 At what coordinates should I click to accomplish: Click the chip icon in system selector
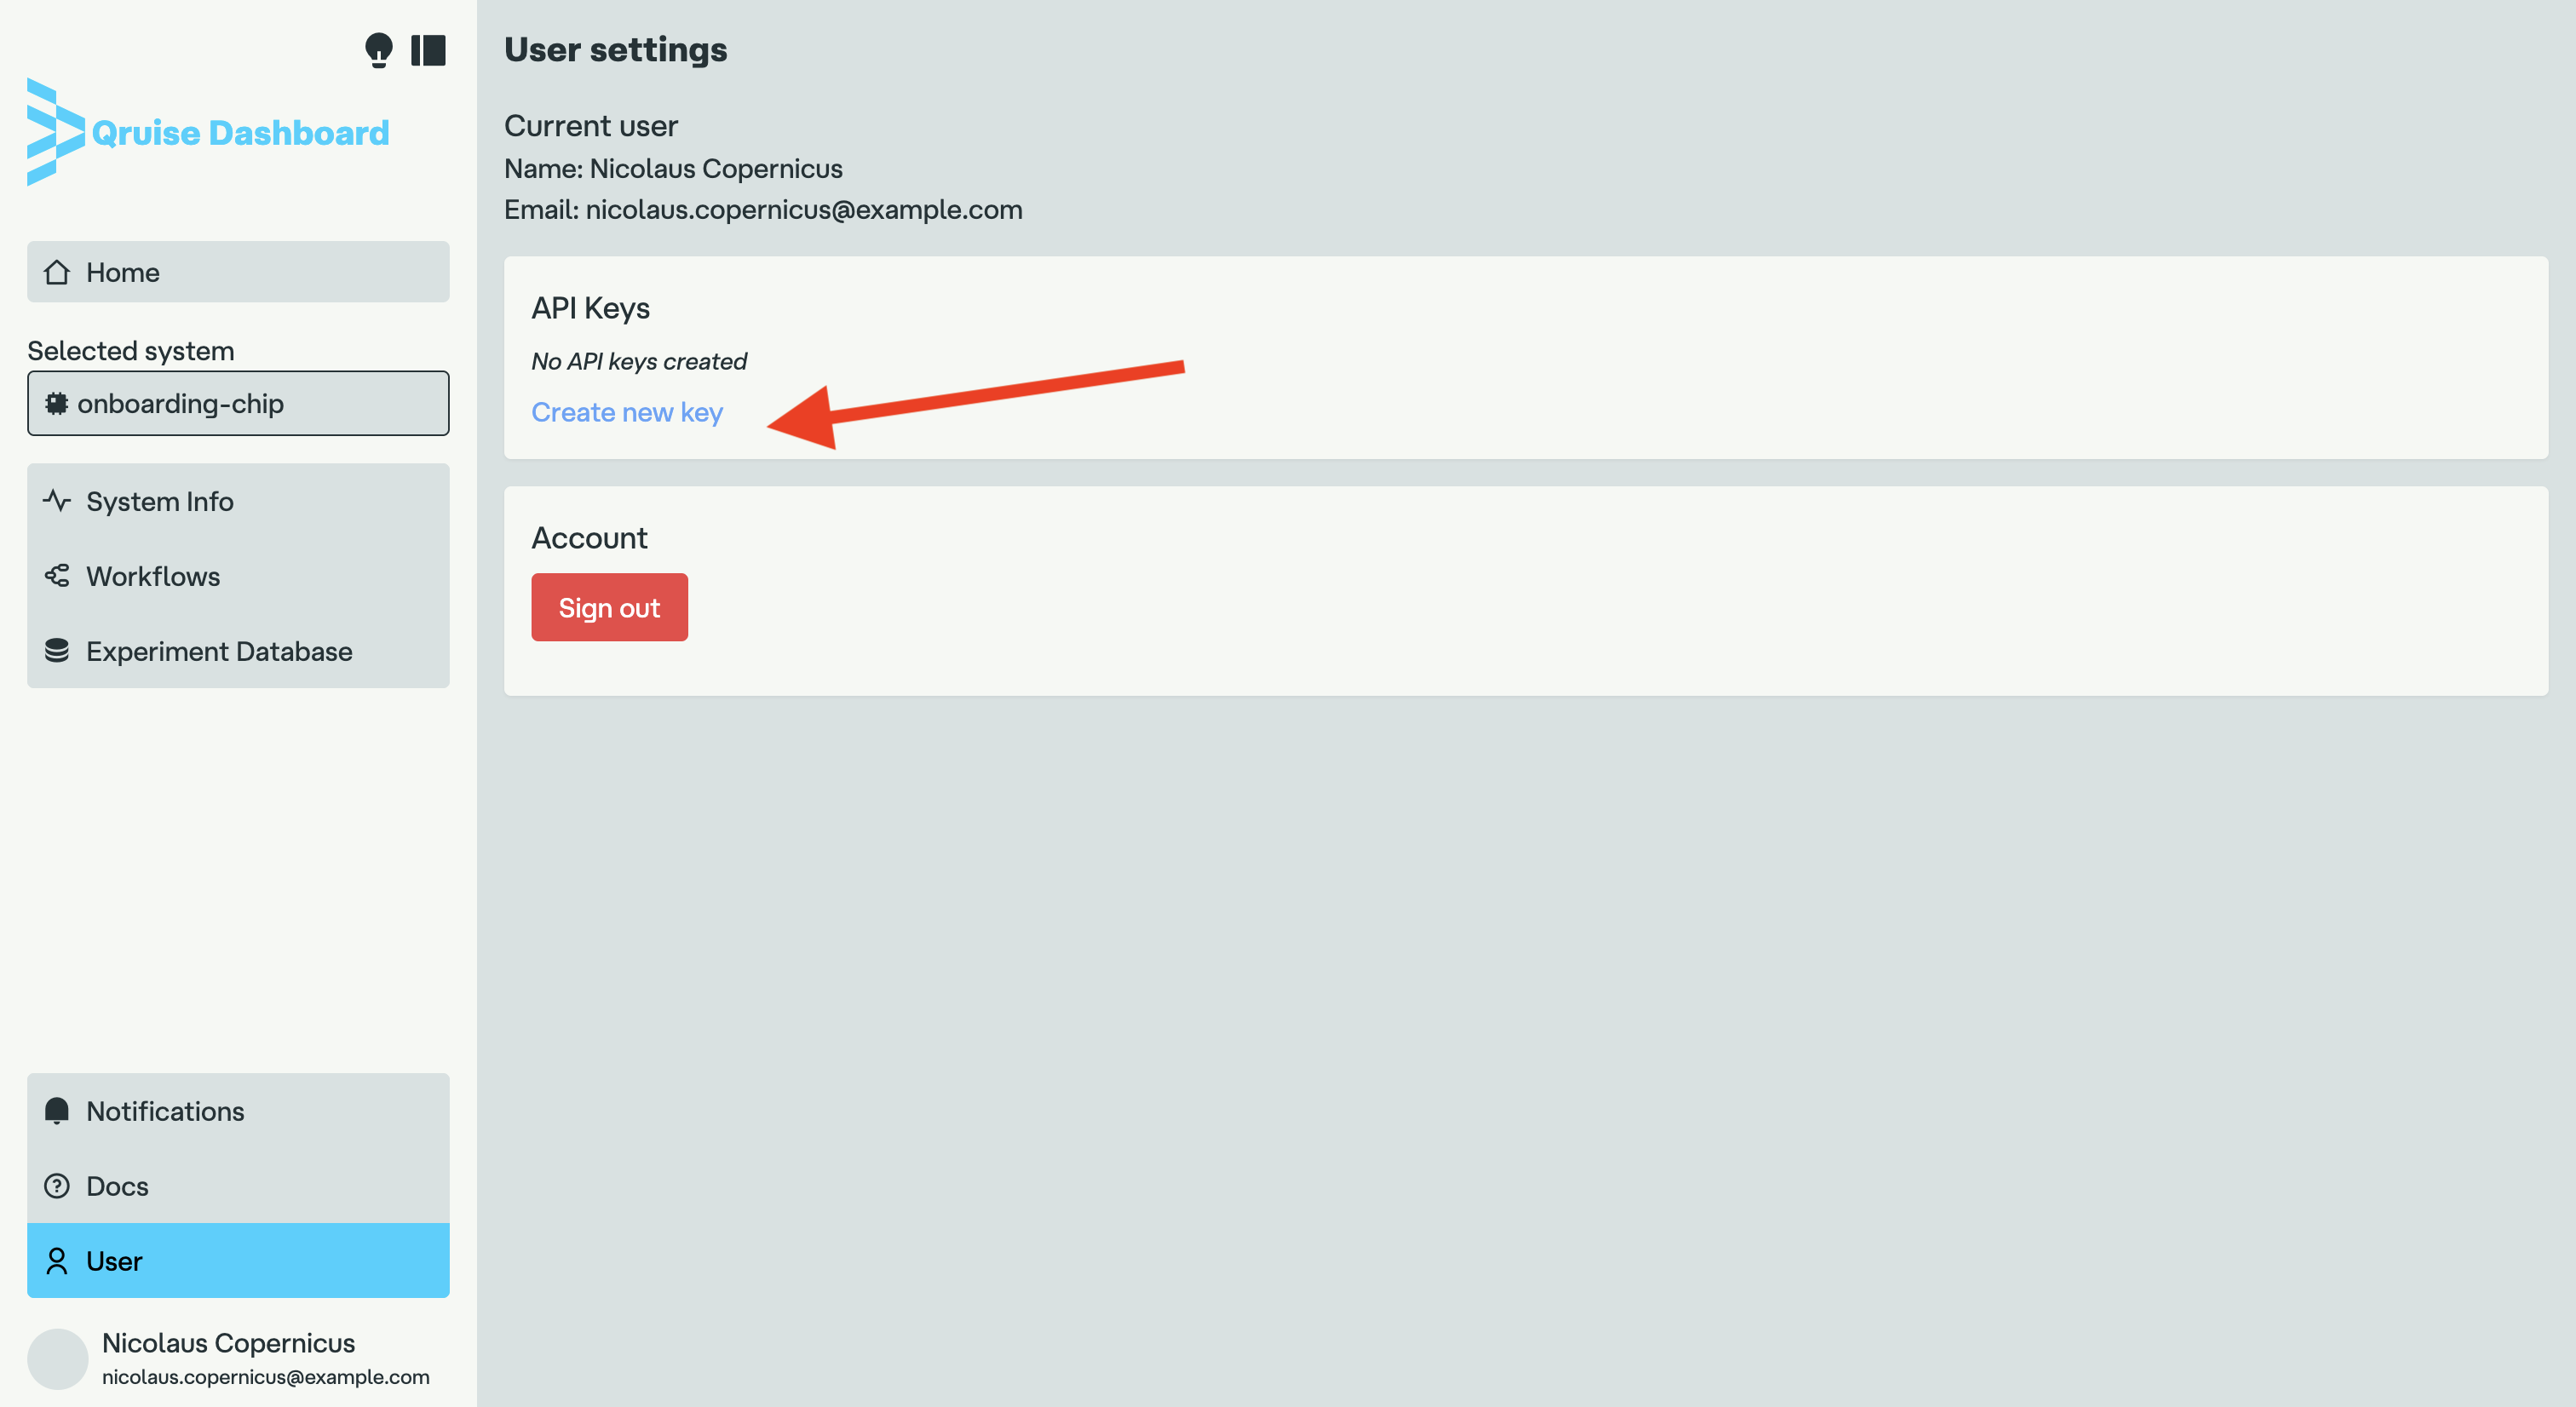point(57,403)
